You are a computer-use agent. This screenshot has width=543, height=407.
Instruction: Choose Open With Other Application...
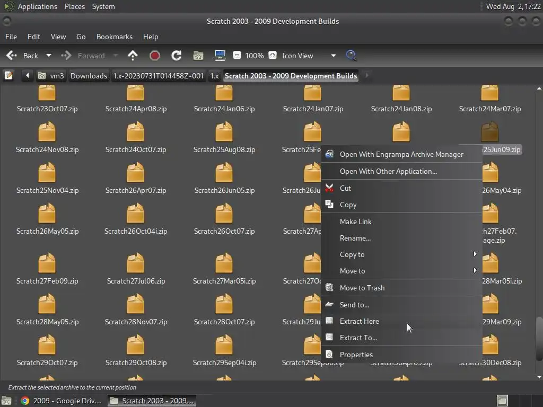[402, 171]
